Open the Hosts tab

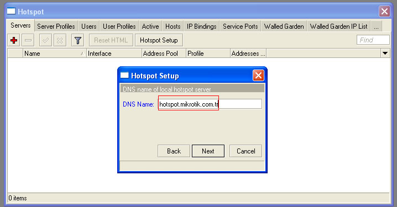pos(173,26)
